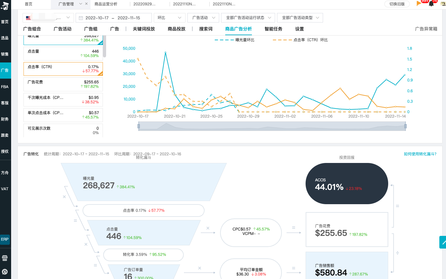Open VAT in the left sidebar

pos(5,189)
